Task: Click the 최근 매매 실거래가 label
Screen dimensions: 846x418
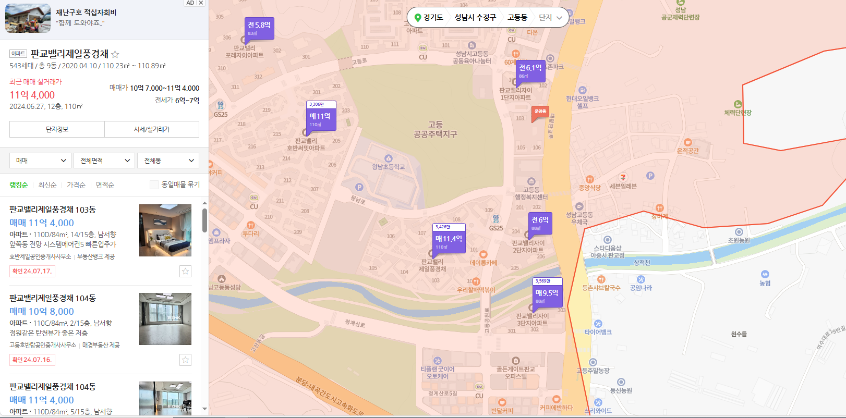Action: pyautogui.click(x=35, y=82)
